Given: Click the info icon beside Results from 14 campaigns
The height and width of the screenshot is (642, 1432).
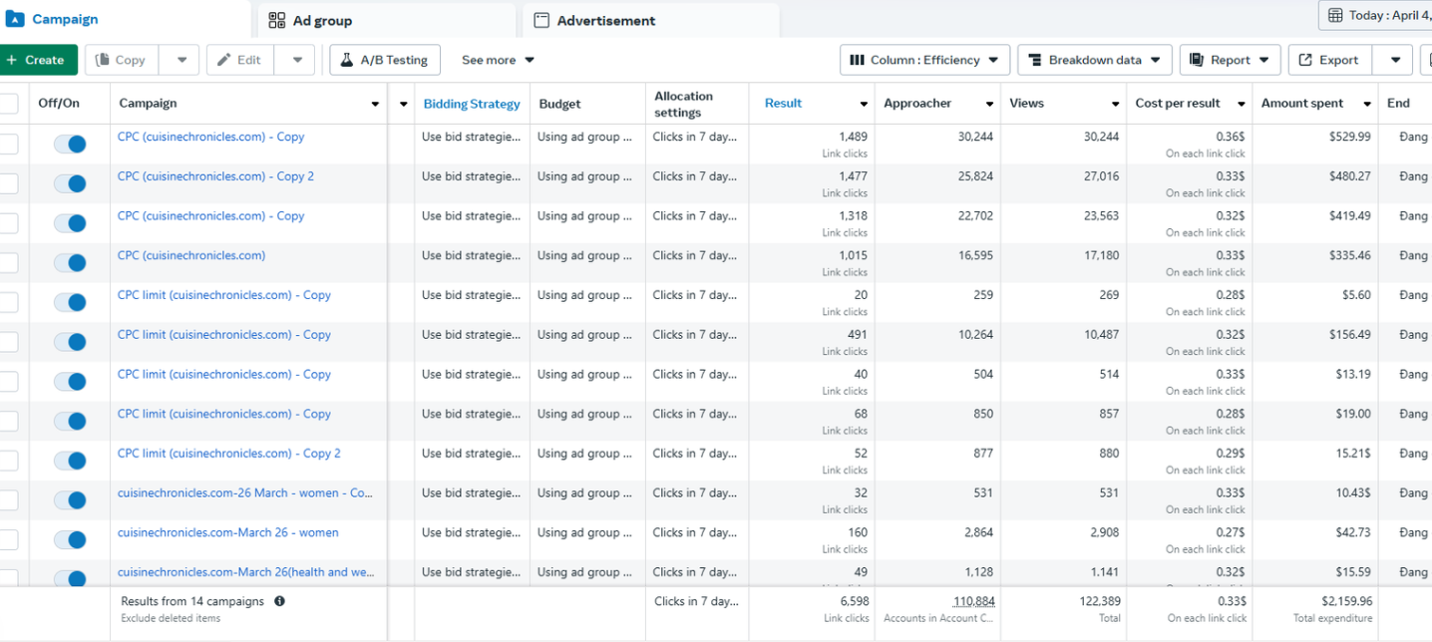Looking at the screenshot, I should tap(279, 601).
